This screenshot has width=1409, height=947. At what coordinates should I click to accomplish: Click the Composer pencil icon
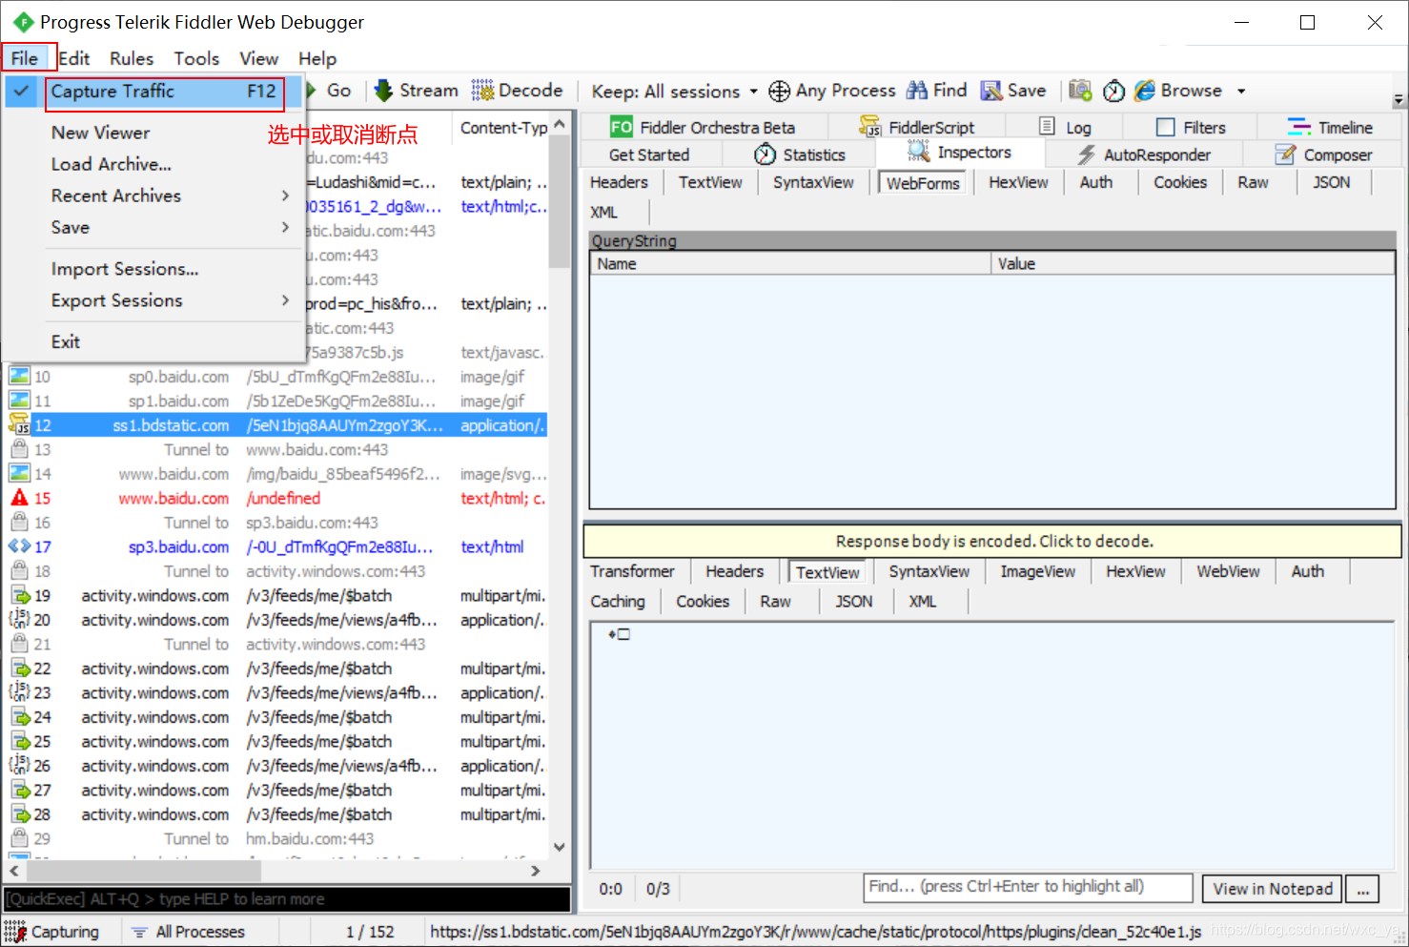point(1286,154)
